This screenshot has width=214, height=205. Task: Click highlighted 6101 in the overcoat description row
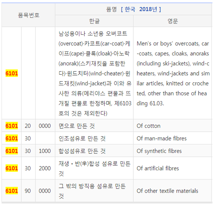point(12,73)
